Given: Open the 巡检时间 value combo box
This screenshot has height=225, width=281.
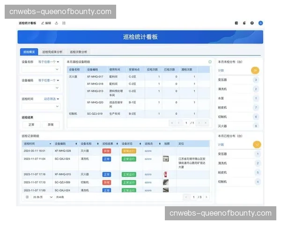Looking at the screenshot, I should 41,106.
